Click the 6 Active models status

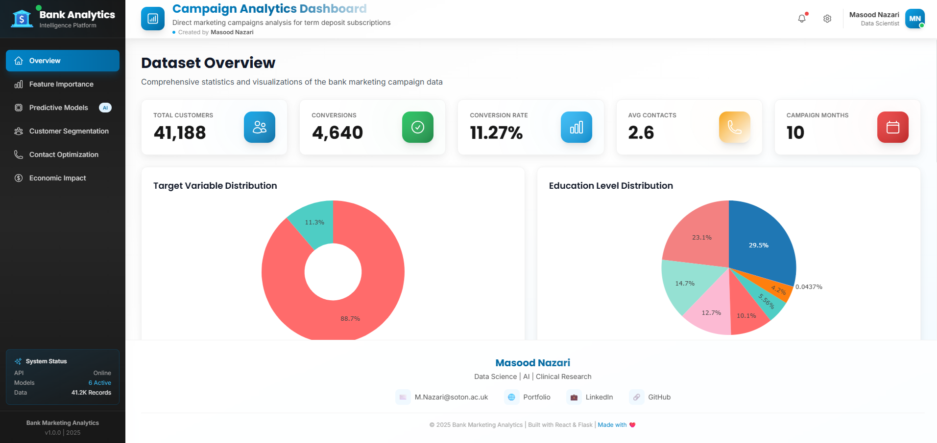[100, 382]
